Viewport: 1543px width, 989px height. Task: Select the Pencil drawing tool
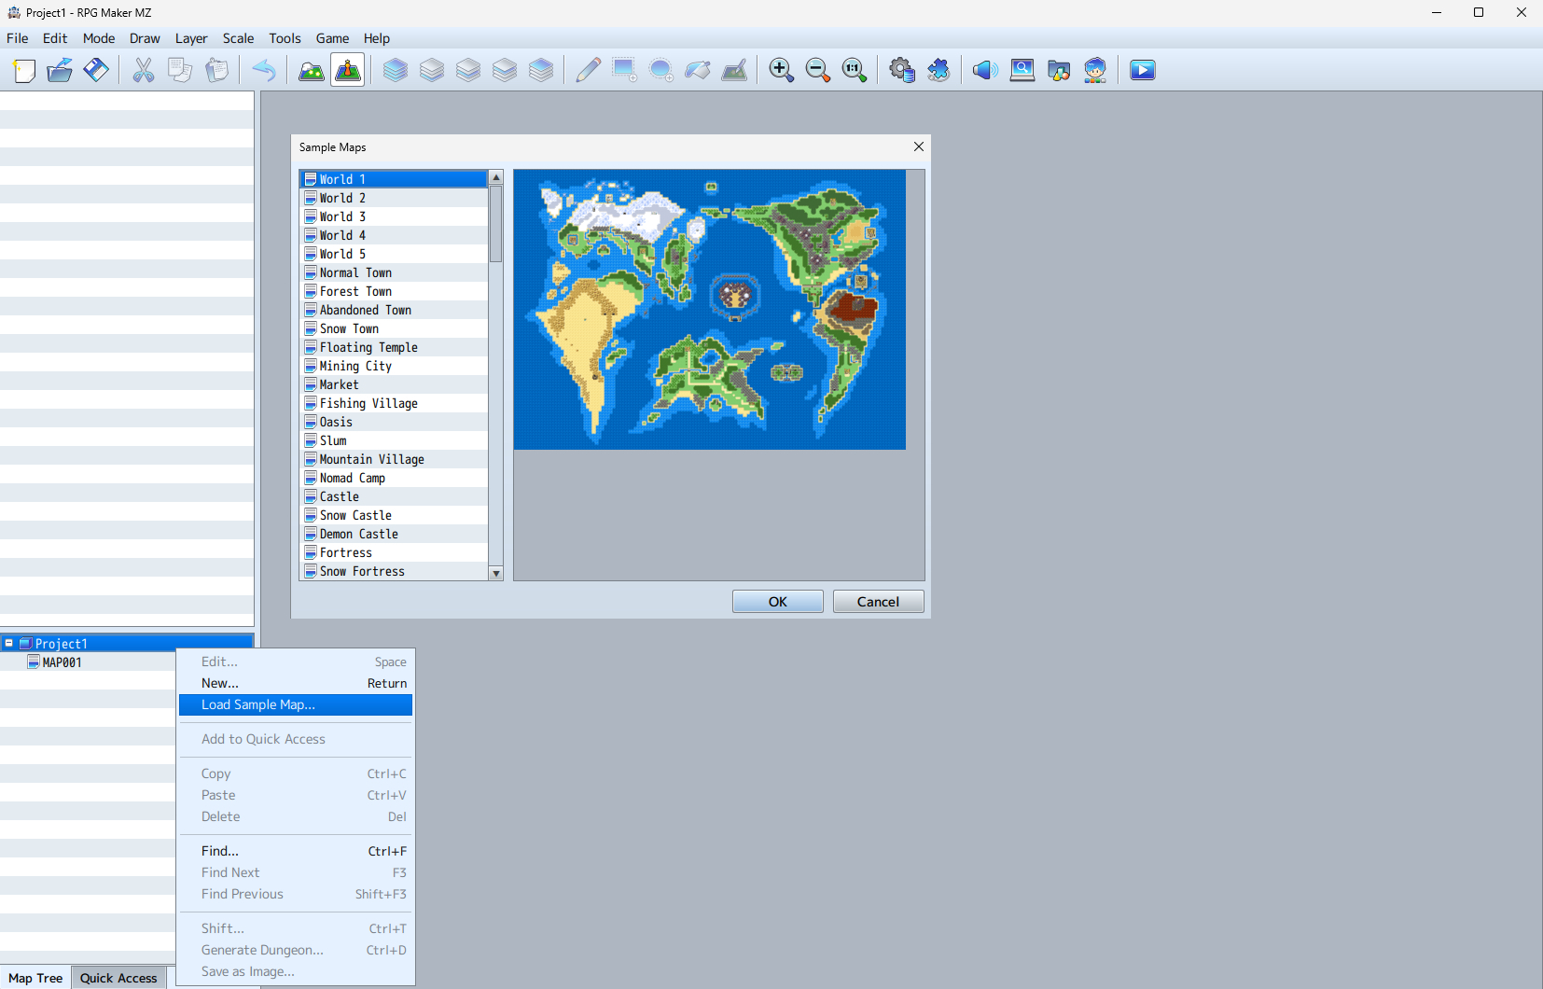pos(588,70)
